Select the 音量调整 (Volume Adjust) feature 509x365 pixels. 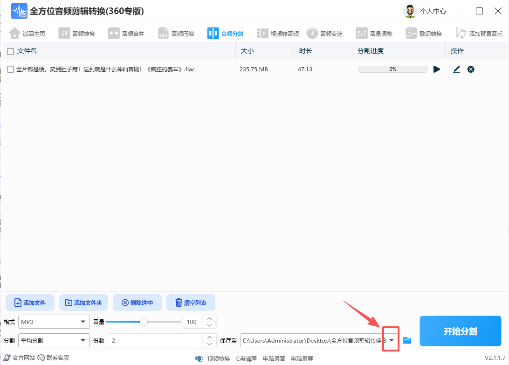375,33
